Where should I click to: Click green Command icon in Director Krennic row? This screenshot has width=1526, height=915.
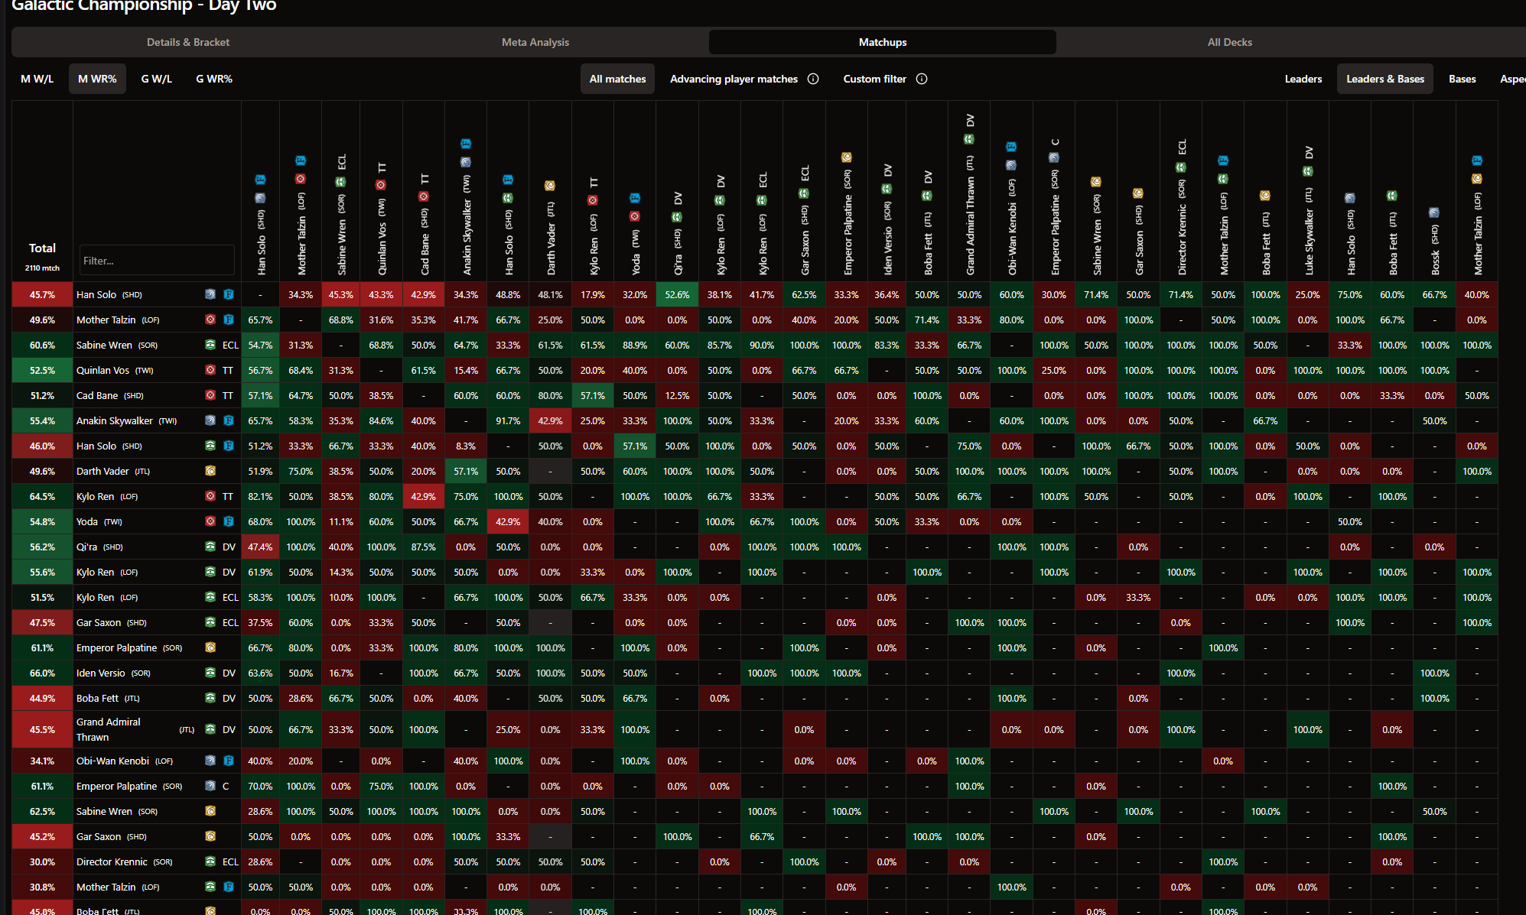210,861
